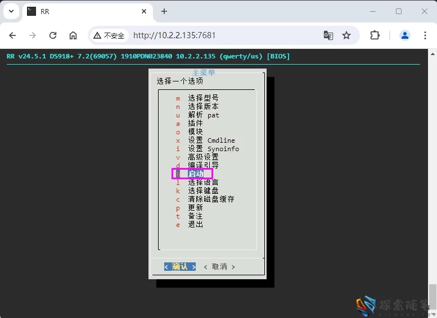Click the RR version header text line

tap(148, 56)
